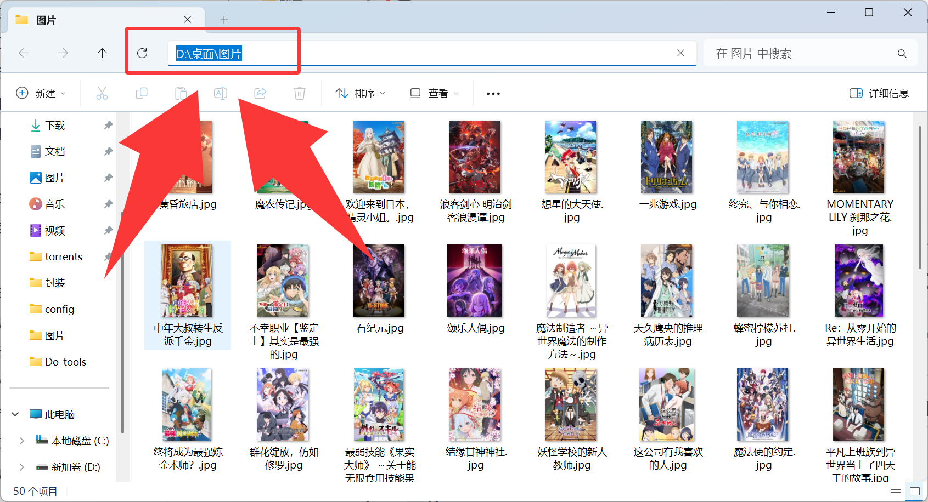Select the 石纪元.jpg thumbnail

click(379, 281)
